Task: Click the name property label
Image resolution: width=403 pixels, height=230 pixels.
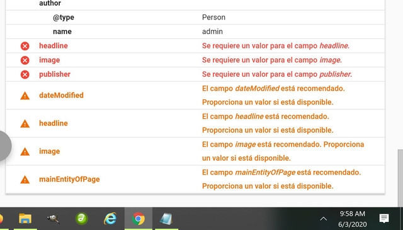Action: (62, 31)
